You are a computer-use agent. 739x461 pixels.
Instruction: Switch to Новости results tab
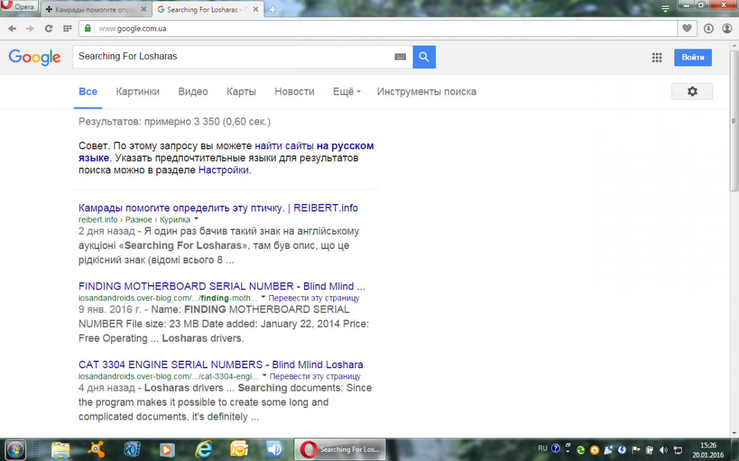point(294,92)
